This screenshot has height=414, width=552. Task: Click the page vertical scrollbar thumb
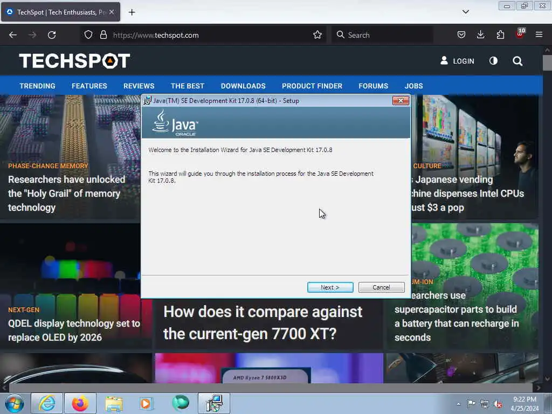547,63
